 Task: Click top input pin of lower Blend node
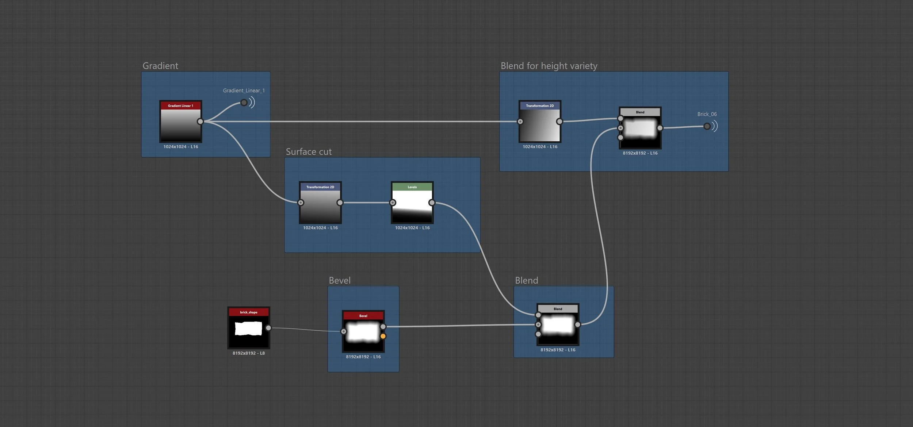[538, 315]
